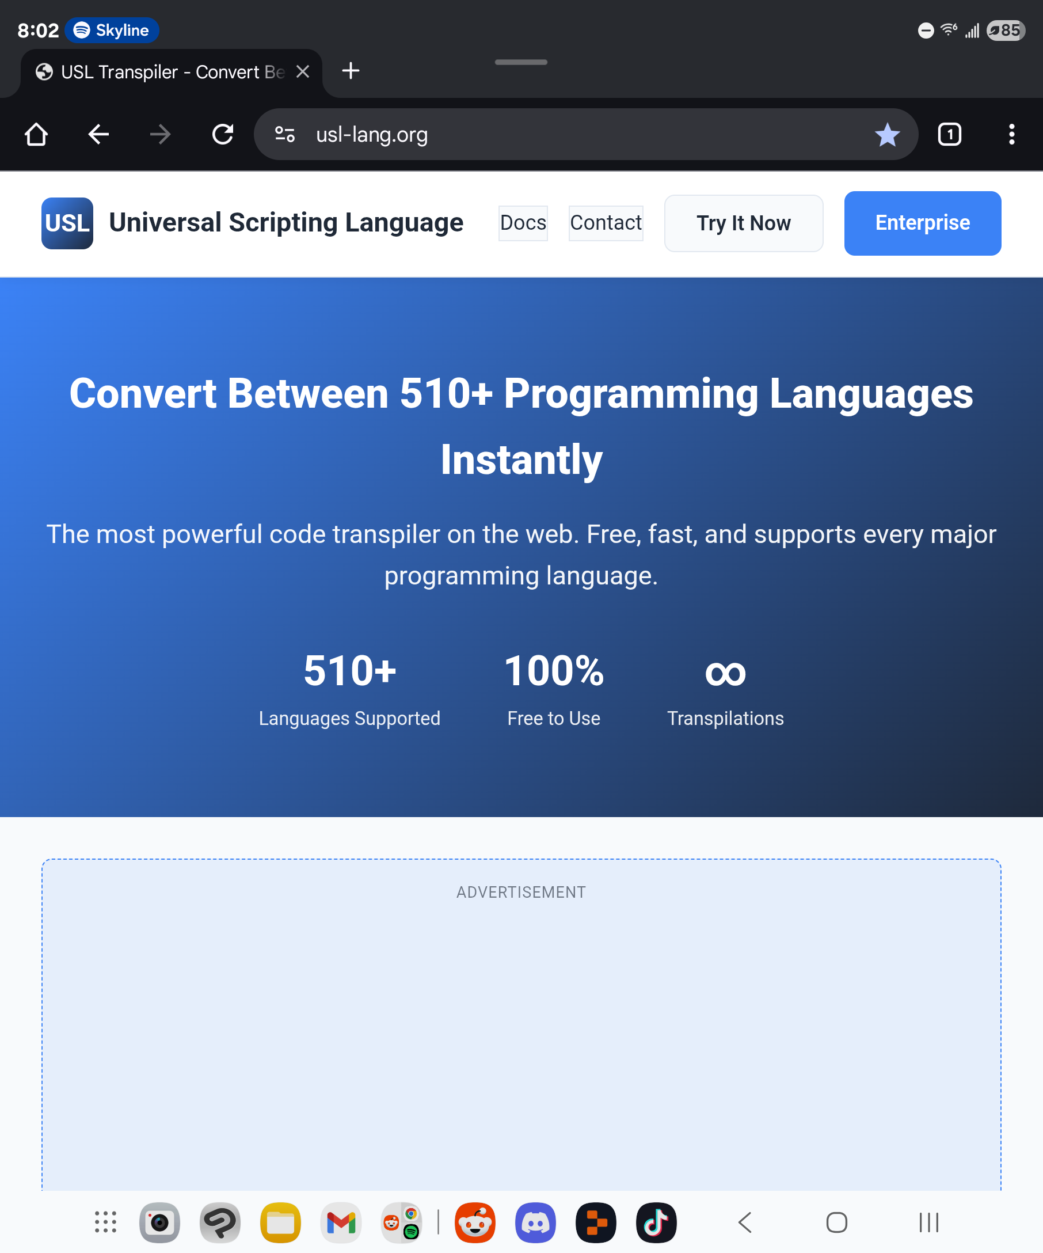
Task: Open the Docs navigation link
Action: pyautogui.click(x=523, y=223)
